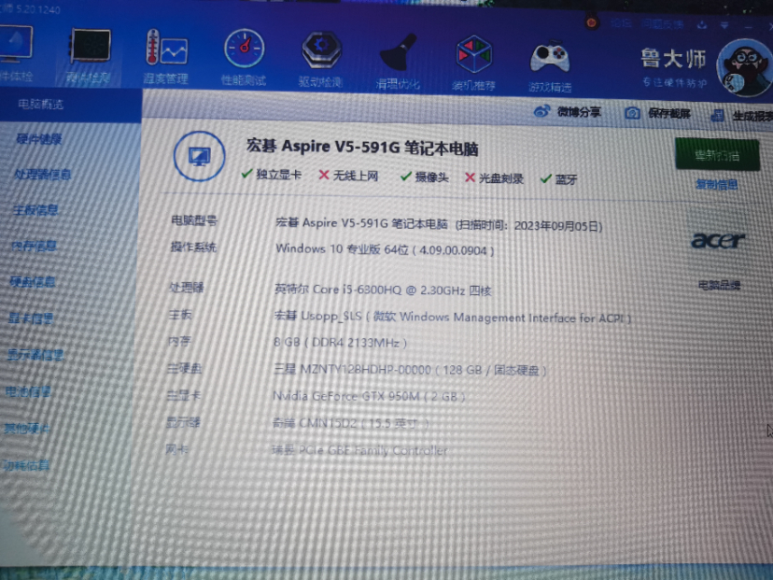Open the 论坛 forum link

[x=621, y=22]
